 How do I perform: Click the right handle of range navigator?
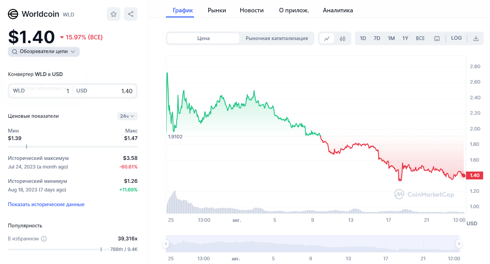[x=459, y=244]
